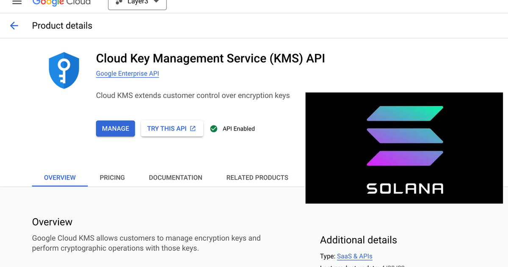
Task: Switch to the PRICING tab
Action: point(112,178)
